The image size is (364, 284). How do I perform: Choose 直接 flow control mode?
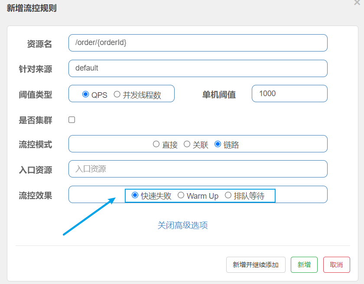click(x=156, y=144)
